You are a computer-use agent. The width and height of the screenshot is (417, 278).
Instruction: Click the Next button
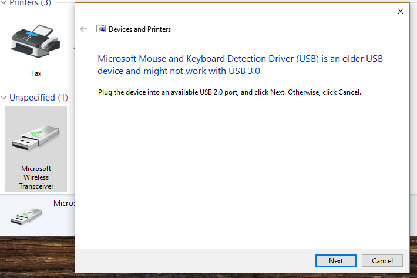coord(335,261)
